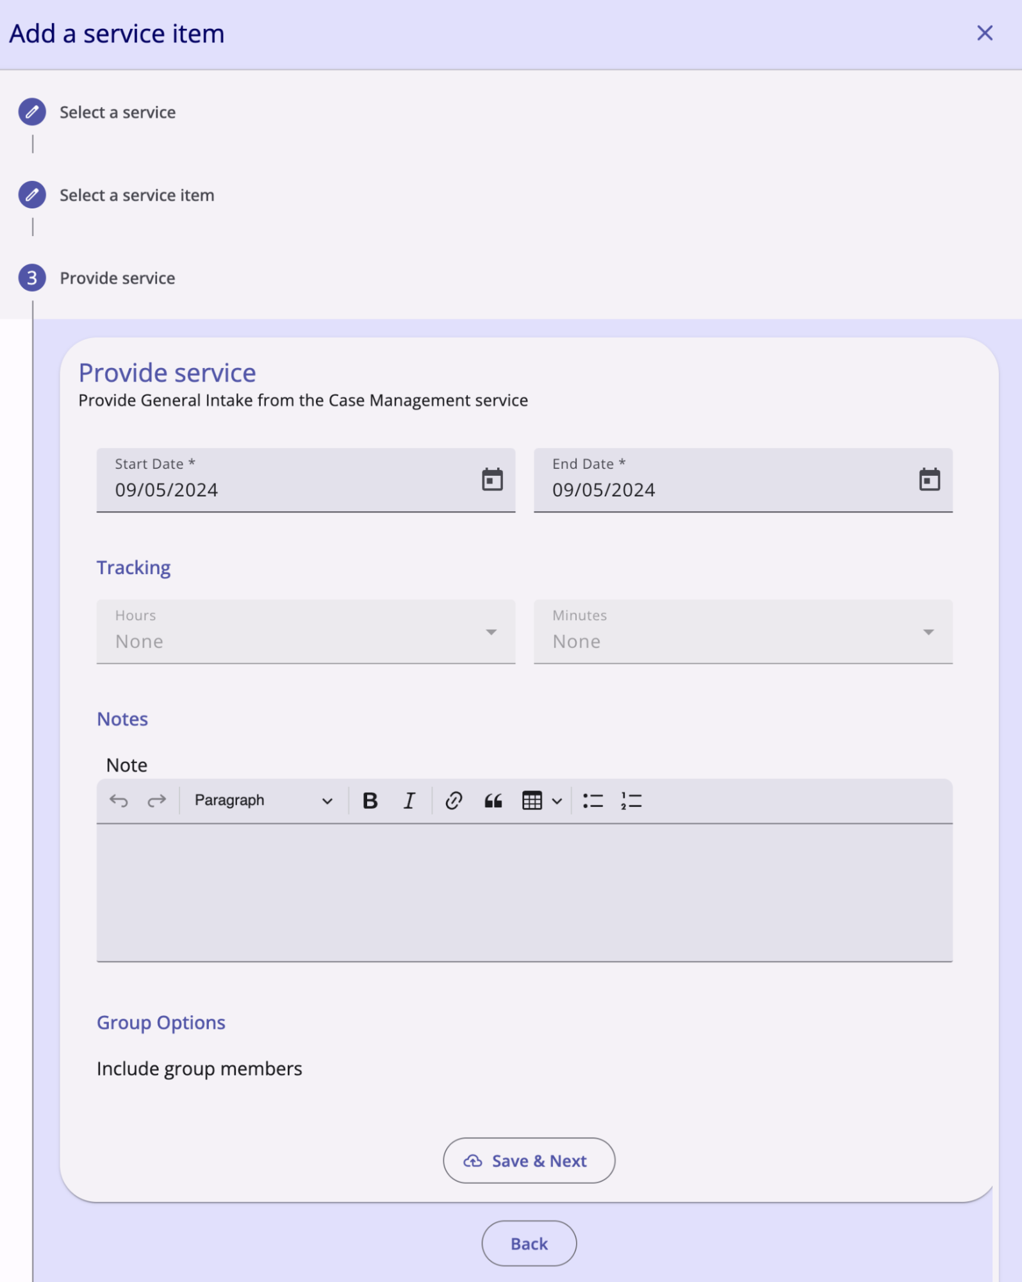Click the 'Include group members' text

click(199, 1068)
